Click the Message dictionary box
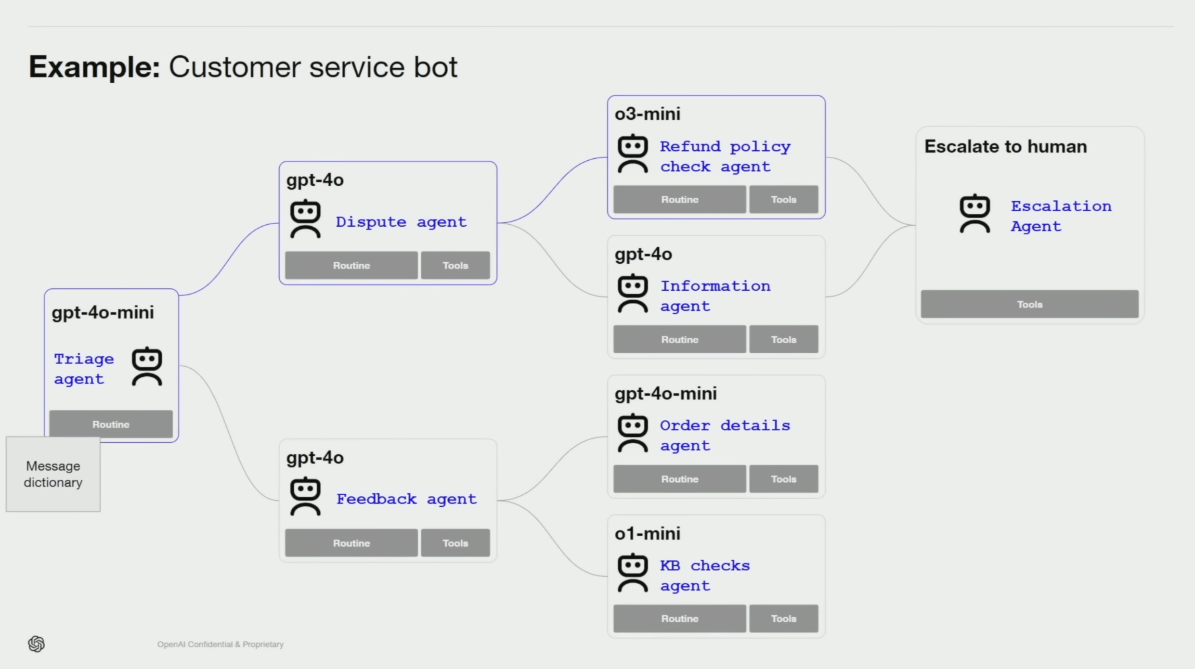 coord(53,474)
